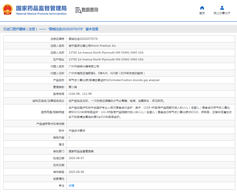
Task: Select registration number value 国械注进20202070376 in table
Action: 83,39
